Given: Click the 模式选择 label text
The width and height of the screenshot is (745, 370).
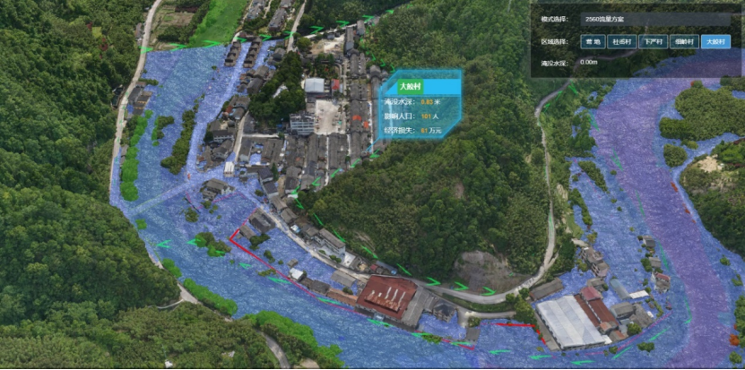Looking at the screenshot, I should click(x=556, y=18).
